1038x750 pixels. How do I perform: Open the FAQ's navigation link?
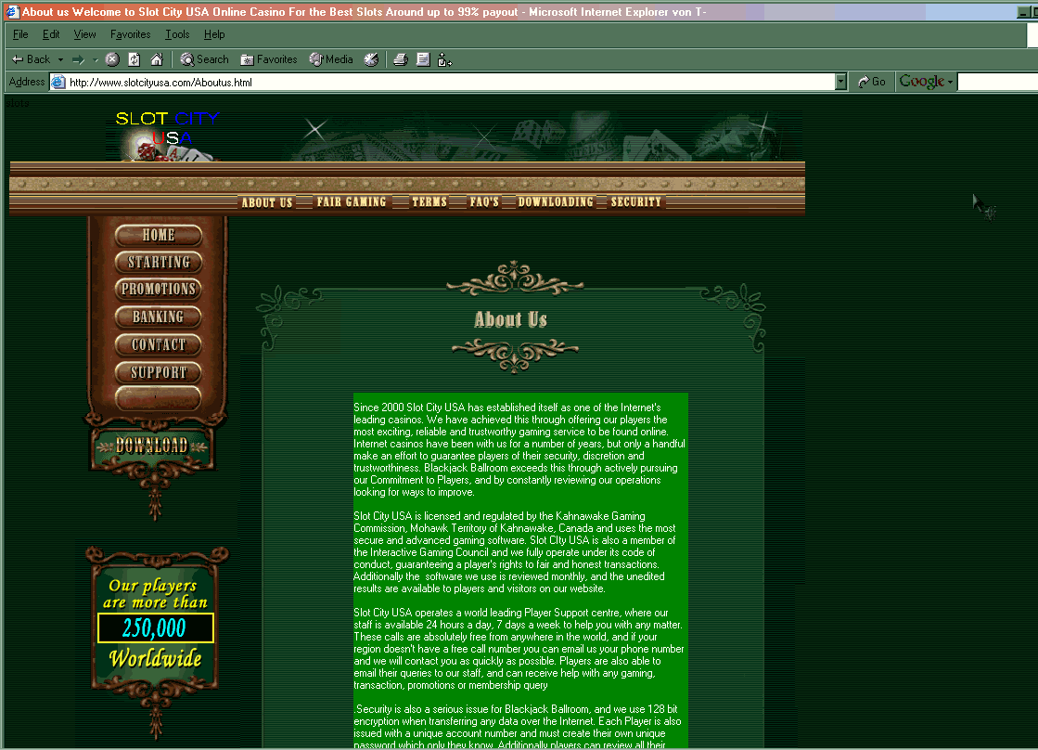pos(484,201)
